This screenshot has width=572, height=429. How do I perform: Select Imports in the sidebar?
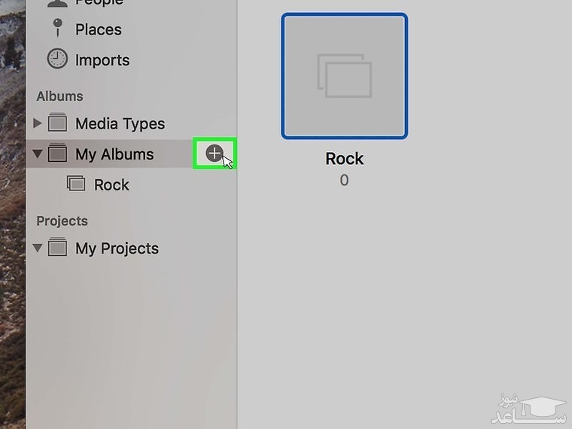coord(102,60)
